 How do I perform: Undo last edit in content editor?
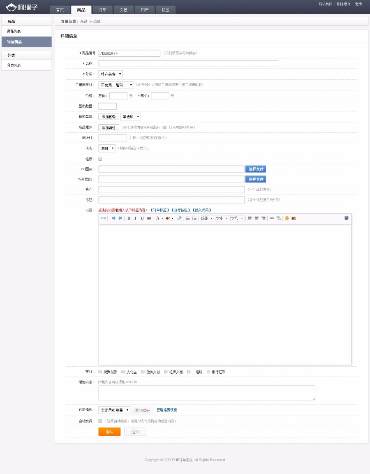(x=113, y=218)
